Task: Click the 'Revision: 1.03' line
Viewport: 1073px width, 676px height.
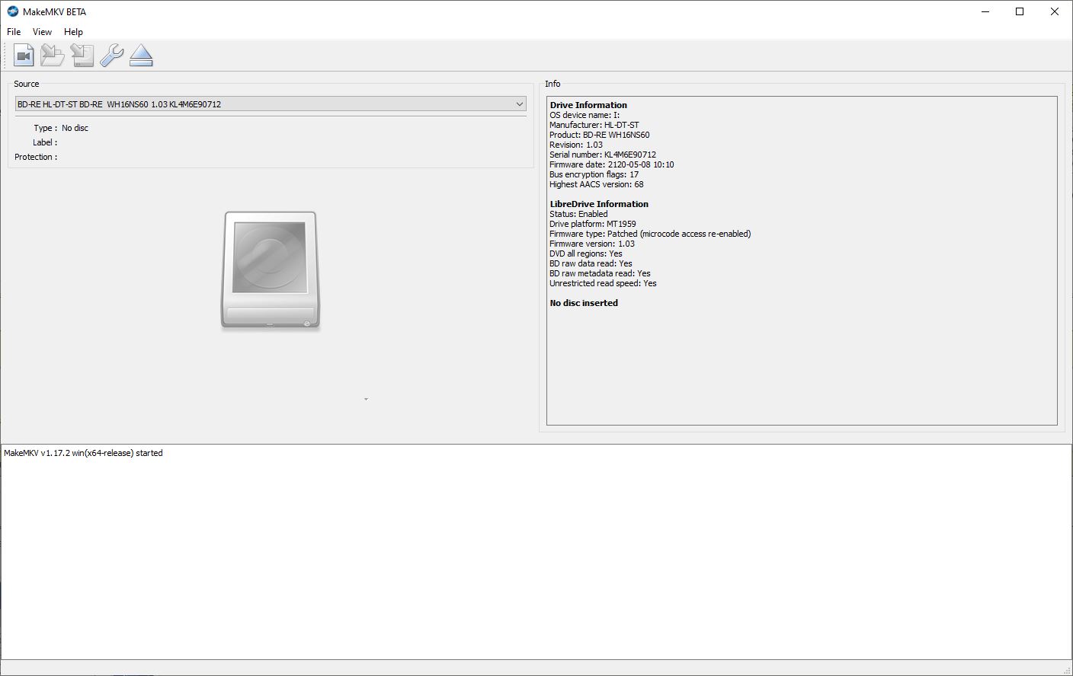Action: [x=576, y=145]
